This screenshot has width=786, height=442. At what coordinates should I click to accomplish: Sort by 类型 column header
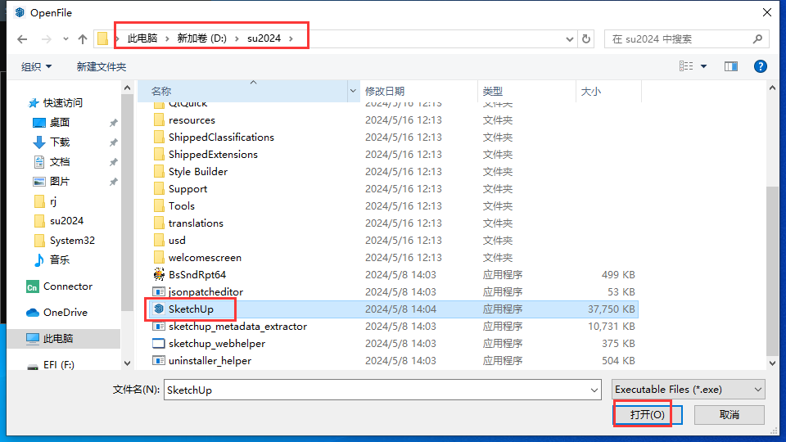[526, 91]
